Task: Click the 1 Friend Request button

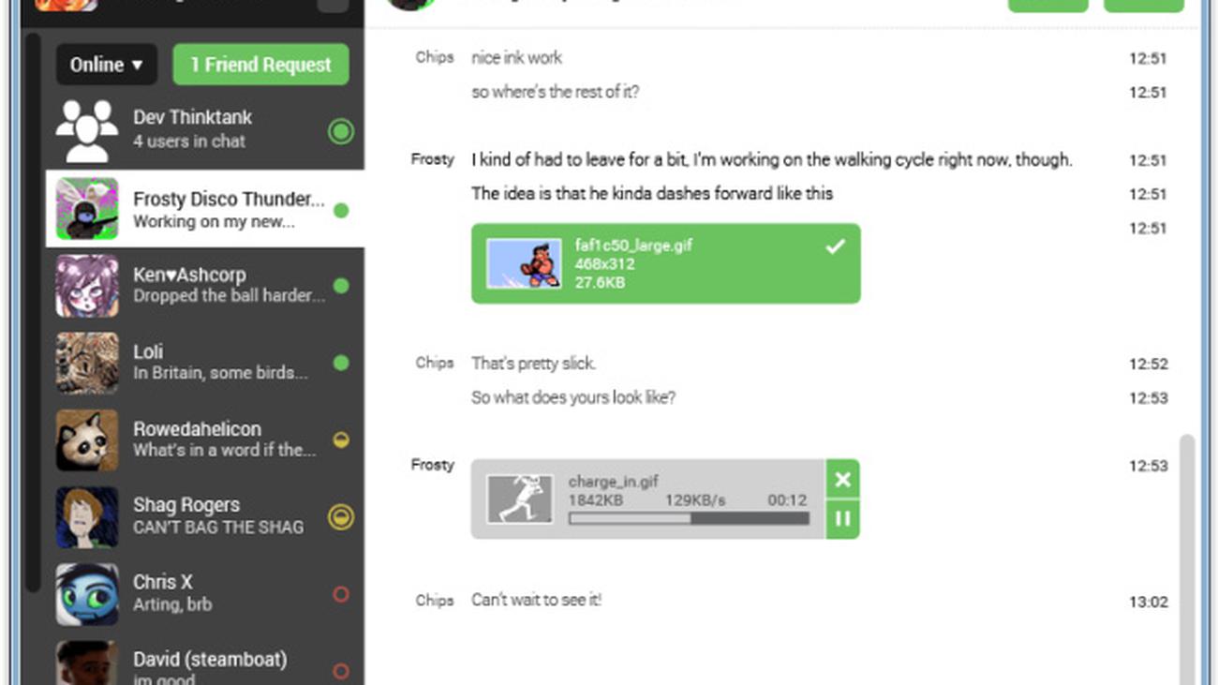Action: [x=260, y=65]
